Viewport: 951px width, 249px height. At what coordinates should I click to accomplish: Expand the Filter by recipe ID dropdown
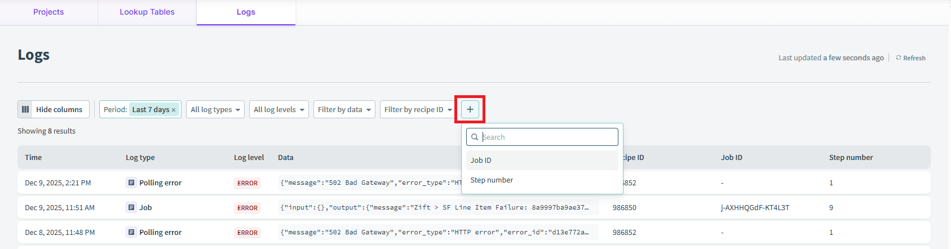[418, 109]
